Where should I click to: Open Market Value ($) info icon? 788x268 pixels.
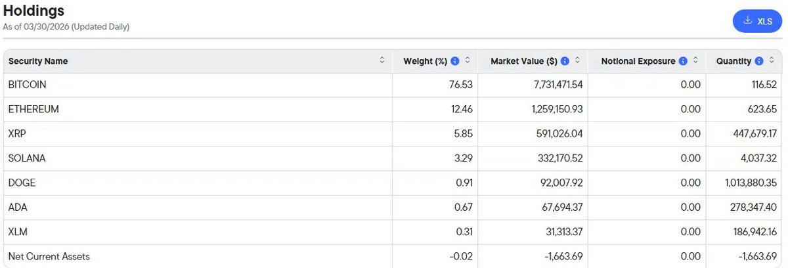click(x=565, y=61)
